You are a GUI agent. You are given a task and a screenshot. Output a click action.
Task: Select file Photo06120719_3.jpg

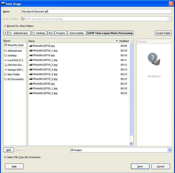79,70
